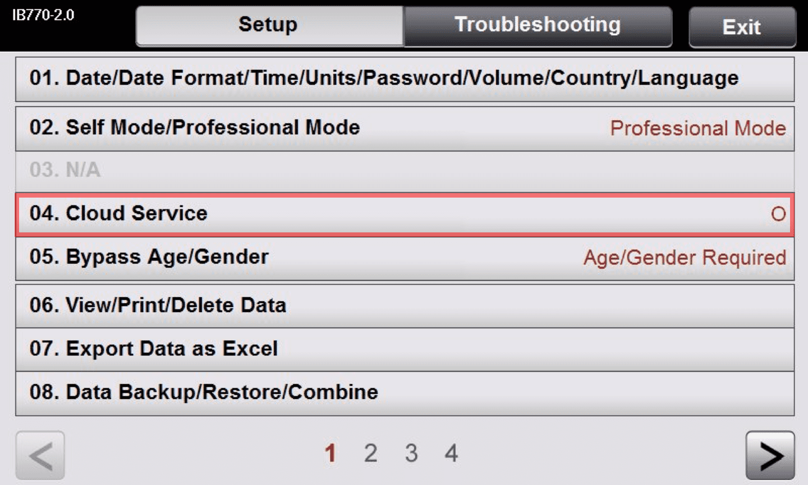Open 06. View/Print/Delete Data
The image size is (808, 485).
point(405,306)
